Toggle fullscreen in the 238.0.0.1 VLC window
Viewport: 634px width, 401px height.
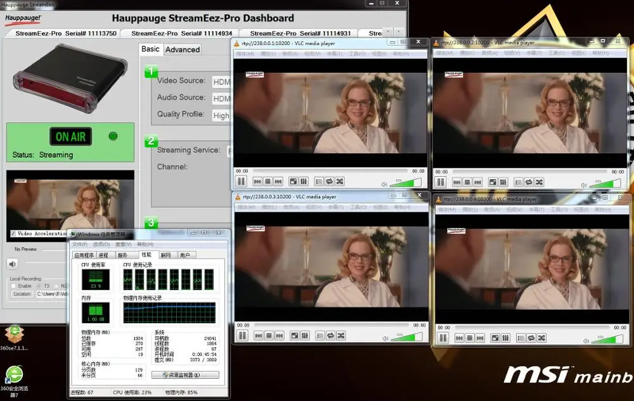point(294,182)
